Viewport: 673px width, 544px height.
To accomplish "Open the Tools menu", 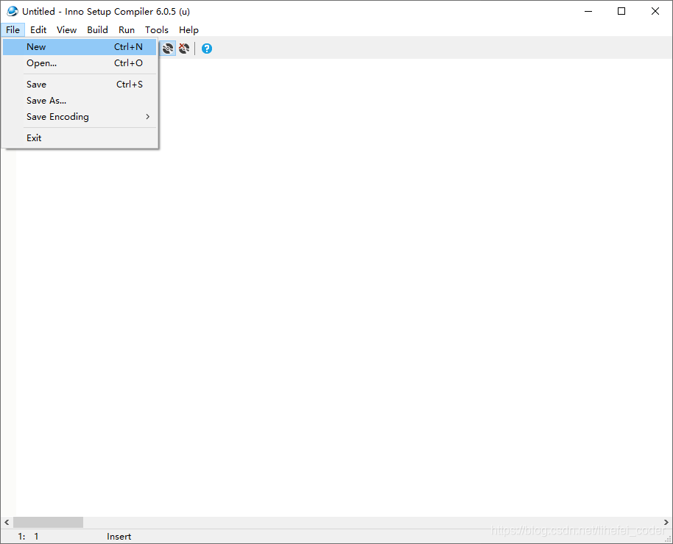I will point(157,30).
